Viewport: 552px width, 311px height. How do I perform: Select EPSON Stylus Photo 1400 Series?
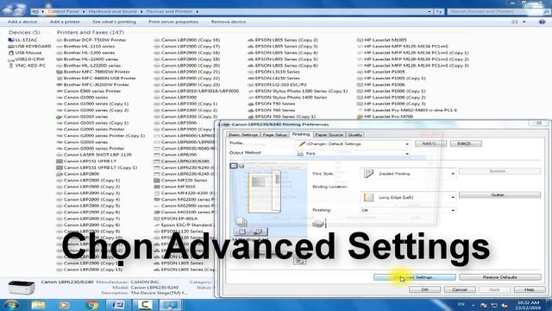(x=287, y=98)
